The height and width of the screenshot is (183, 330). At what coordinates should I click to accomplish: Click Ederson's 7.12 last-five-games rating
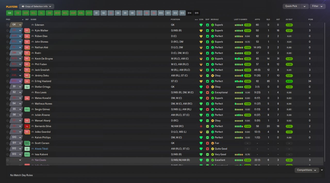pyautogui.click(x=247, y=25)
